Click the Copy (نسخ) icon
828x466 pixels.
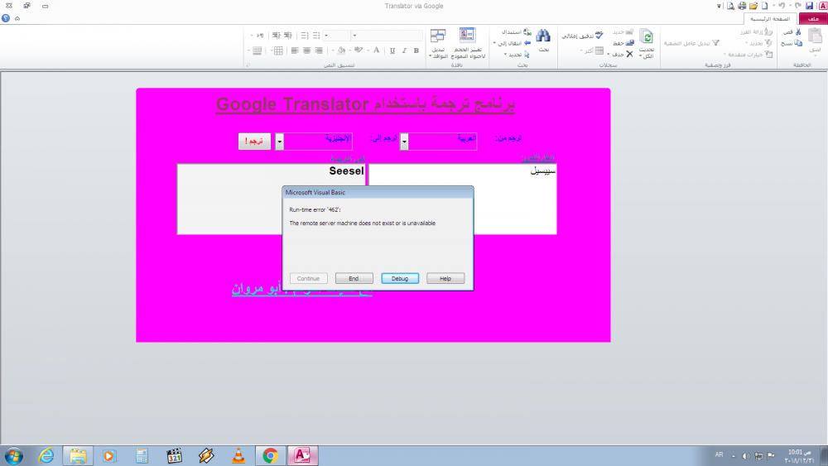(798, 43)
